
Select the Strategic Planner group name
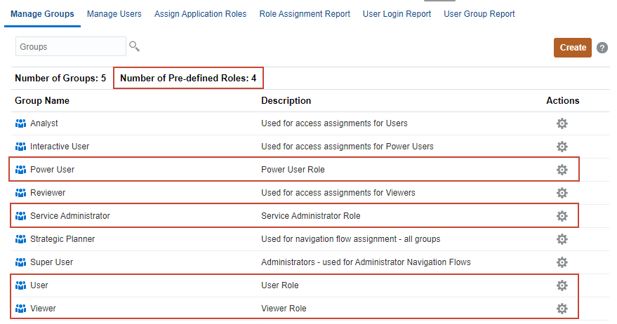tap(62, 239)
